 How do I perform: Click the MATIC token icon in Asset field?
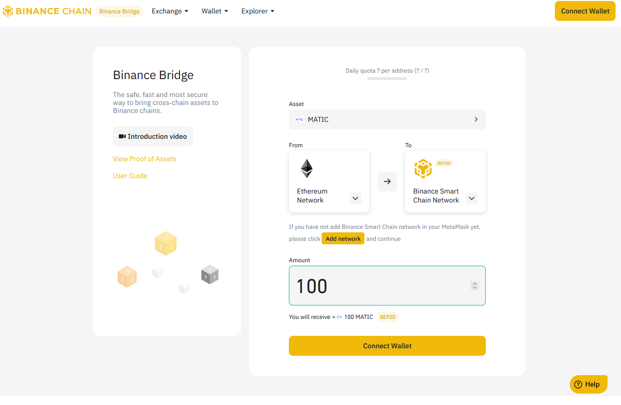[x=299, y=119]
